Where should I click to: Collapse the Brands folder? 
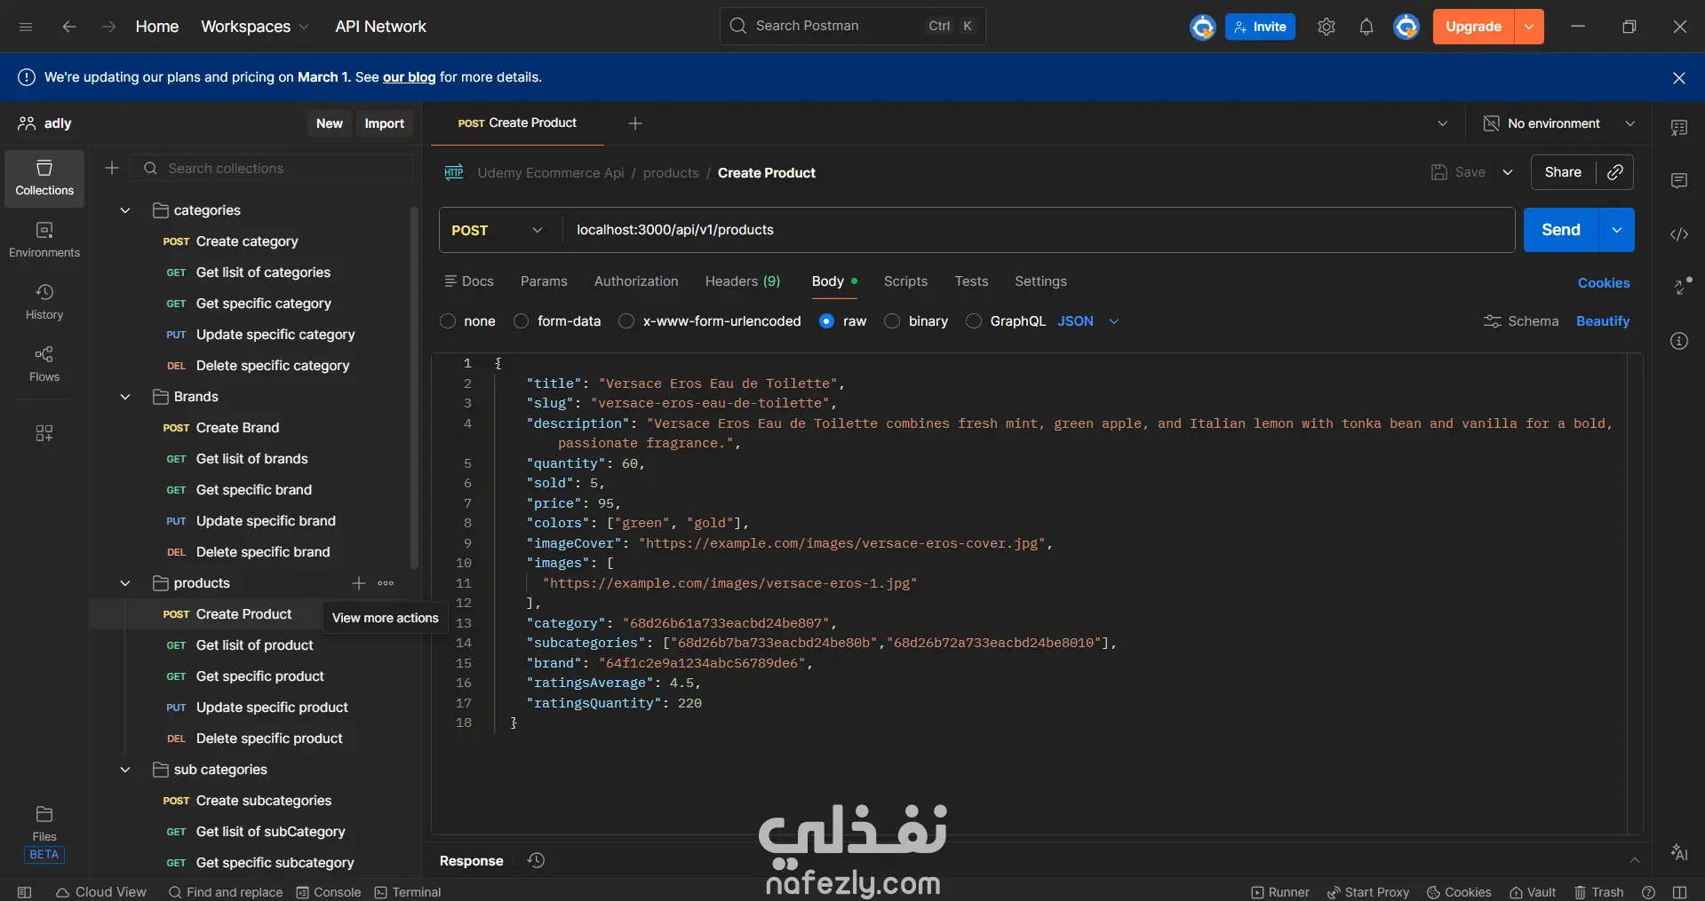coord(125,397)
